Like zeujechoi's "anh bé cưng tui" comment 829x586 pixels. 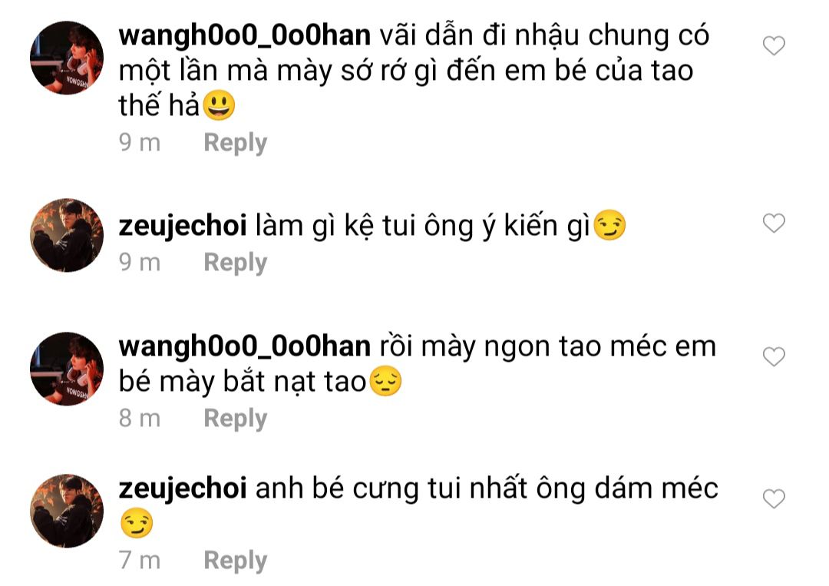click(774, 498)
